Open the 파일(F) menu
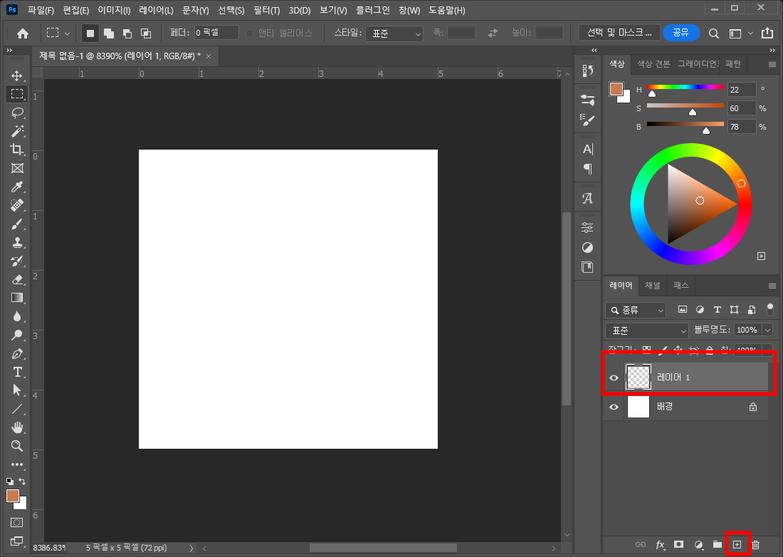Screen dimensions: 783x557 41,10
